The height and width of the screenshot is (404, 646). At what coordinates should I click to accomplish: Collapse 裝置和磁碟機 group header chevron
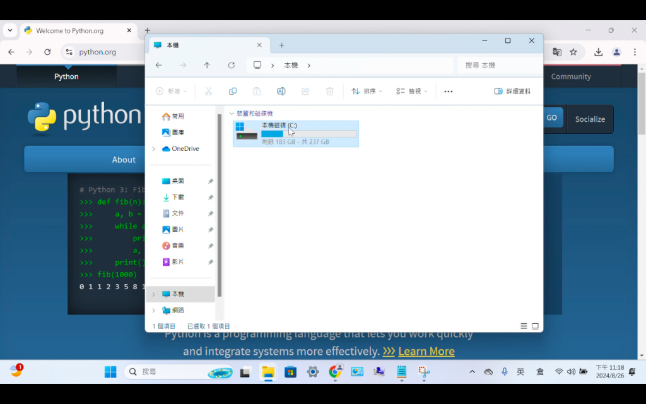232,114
